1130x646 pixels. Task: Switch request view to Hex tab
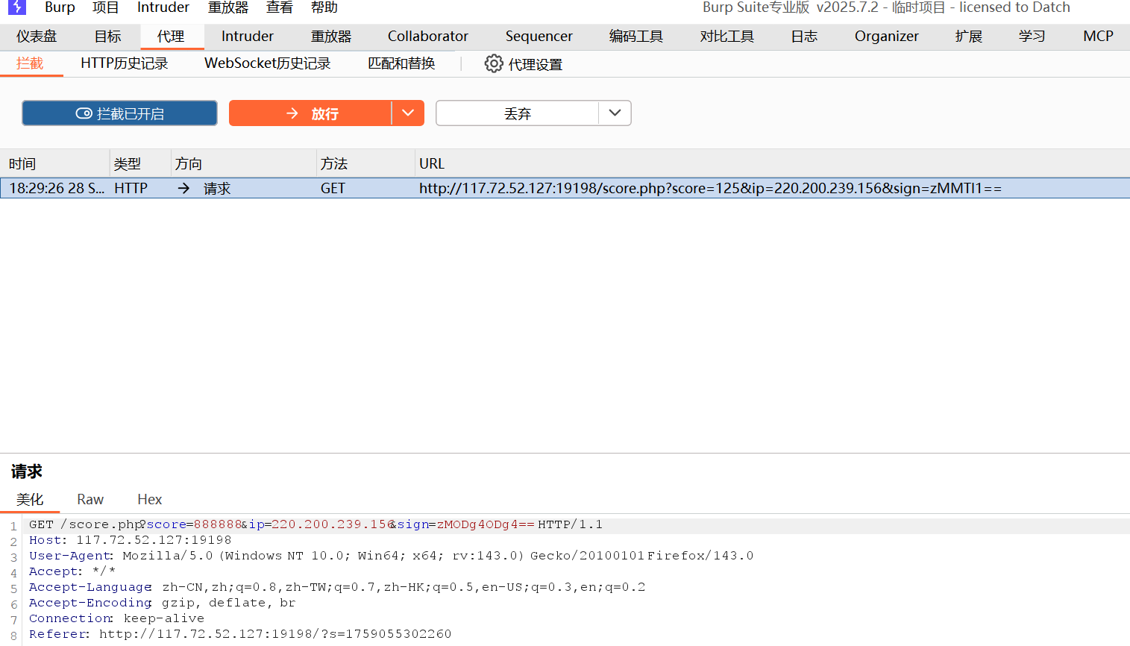point(149,499)
